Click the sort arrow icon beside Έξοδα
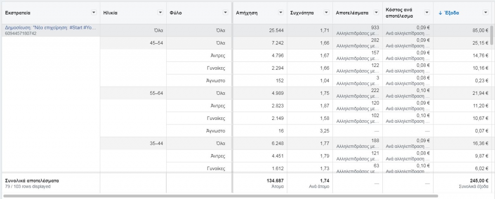The width and height of the screenshot is (495, 199). pyautogui.click(x=441, y=13)
